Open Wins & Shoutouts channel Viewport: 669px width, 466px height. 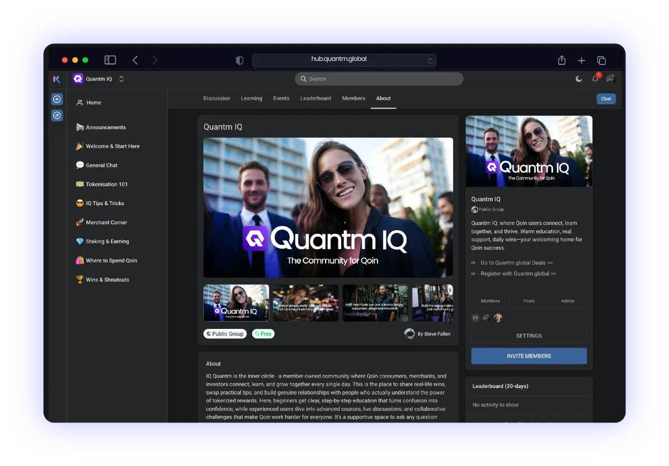(x=103, y=279)
